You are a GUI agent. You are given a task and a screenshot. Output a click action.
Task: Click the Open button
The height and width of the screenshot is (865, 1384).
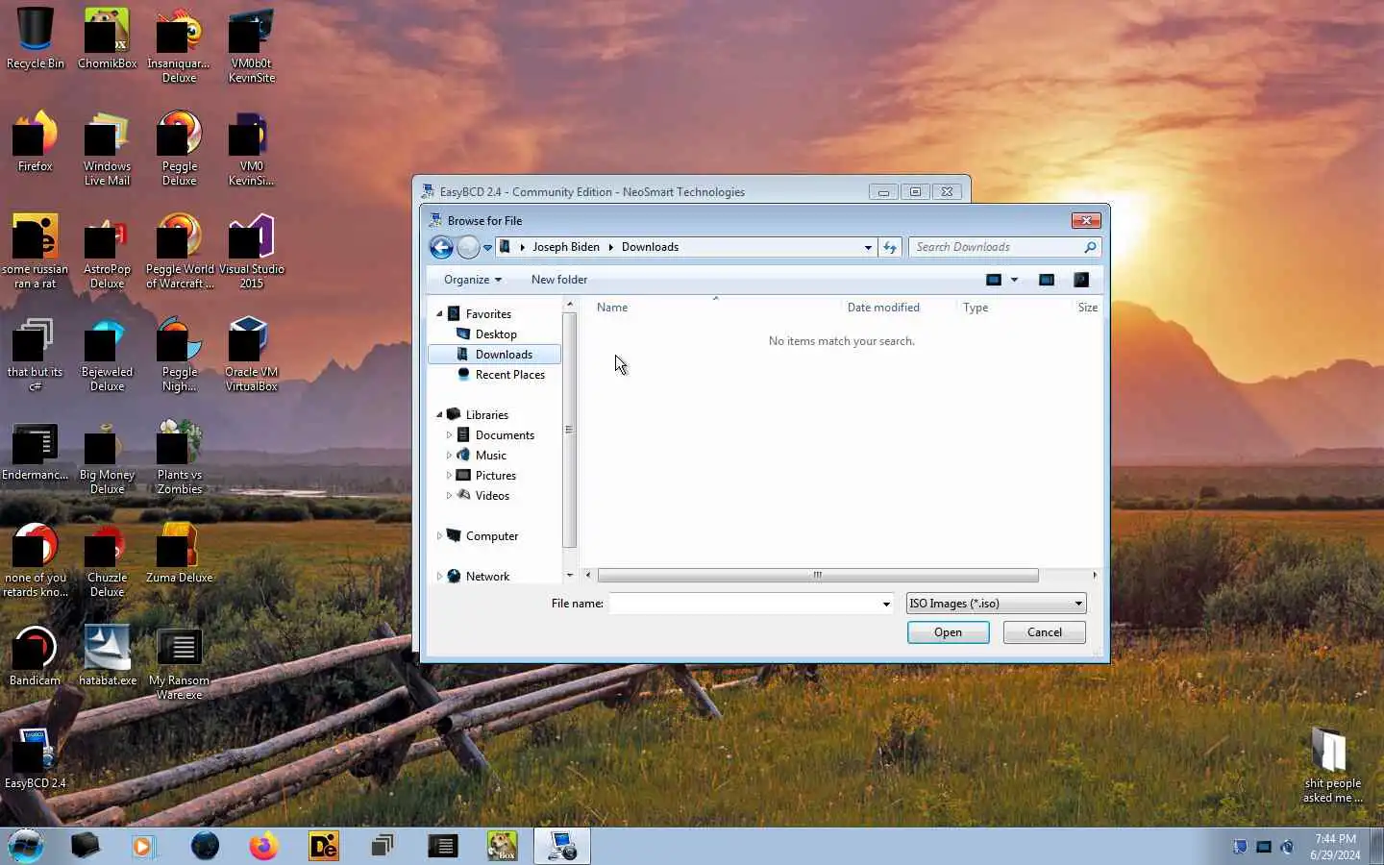pyautogui.click(x=948, y=632)
